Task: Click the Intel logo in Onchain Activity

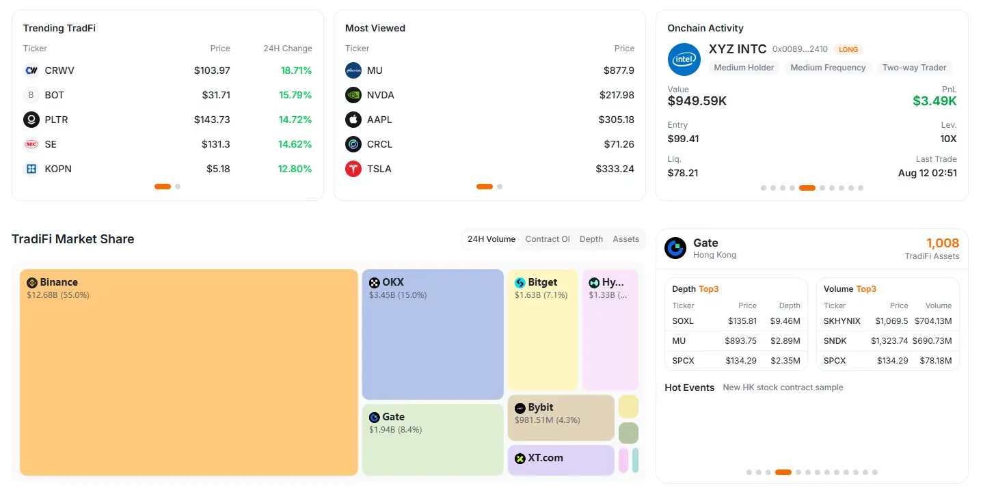Action: coord(684,59)
